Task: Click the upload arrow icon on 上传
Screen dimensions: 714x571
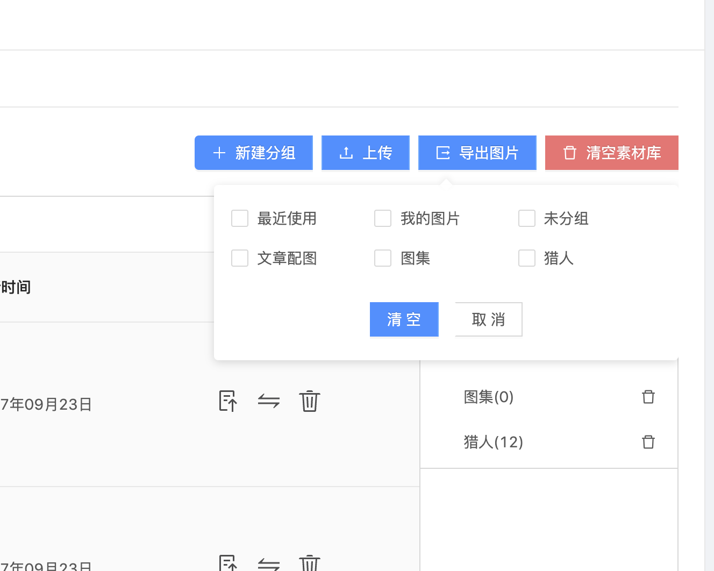Action: [346, 153]
